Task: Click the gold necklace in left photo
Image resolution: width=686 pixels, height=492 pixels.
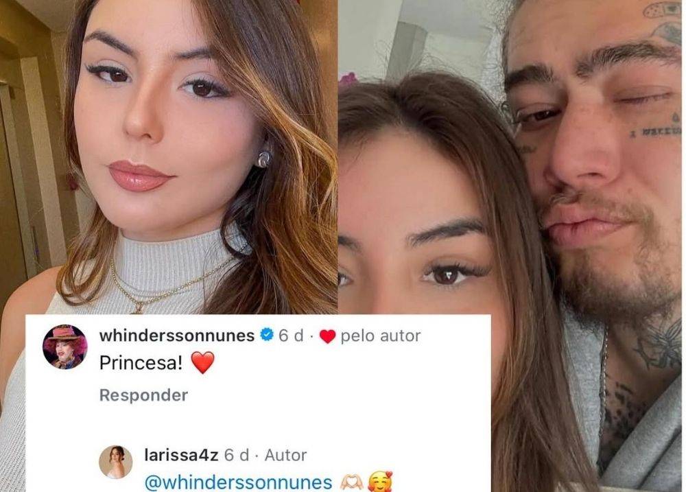Action: click(x=171, y=285)
